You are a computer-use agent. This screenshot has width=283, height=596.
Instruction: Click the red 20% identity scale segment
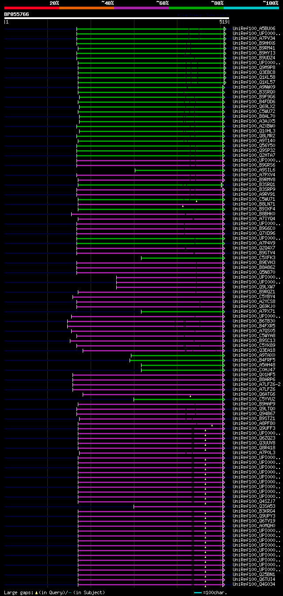pos(32,8)
